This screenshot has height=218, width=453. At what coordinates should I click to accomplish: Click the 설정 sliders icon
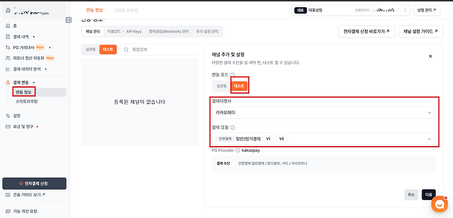[x=8, y=116]
